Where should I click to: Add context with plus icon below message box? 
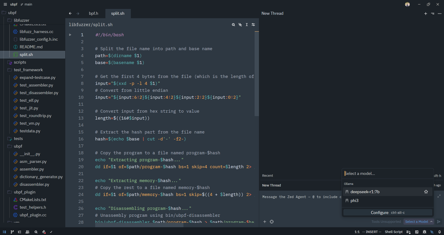pyautogui.click(x=265, y=222)
